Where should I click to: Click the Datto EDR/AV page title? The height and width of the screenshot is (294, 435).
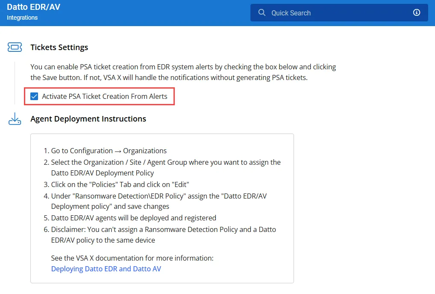pos(33,7)
